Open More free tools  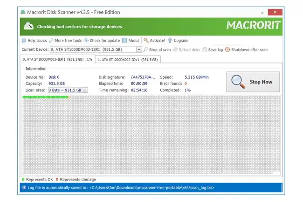click(65, 41)
